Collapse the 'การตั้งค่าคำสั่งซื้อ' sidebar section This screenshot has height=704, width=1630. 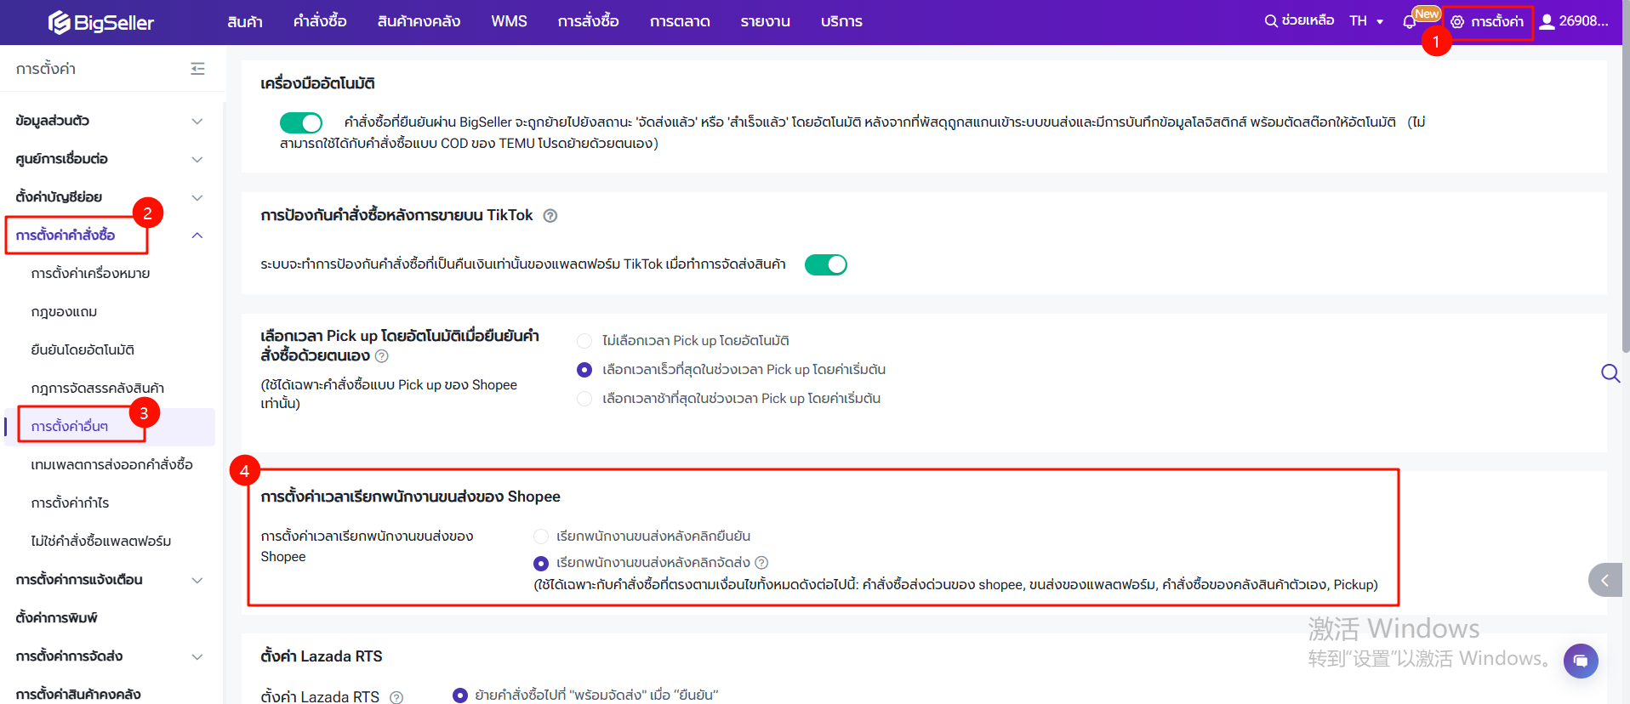pyautogui.click(x=197, y=236)
